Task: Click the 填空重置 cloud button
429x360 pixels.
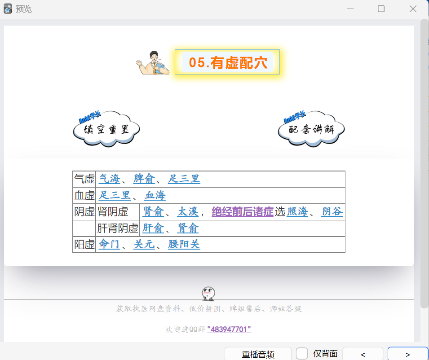Action: (x=106, y=128)
